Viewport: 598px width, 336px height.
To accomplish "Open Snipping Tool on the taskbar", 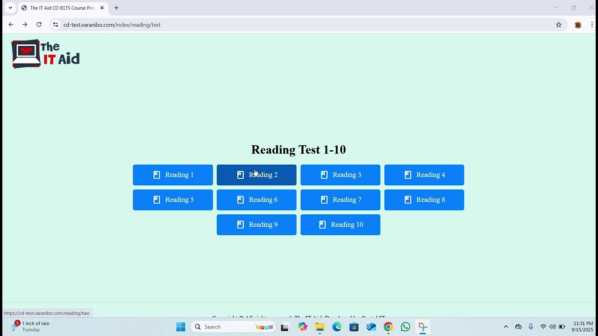I will [423, 327].
